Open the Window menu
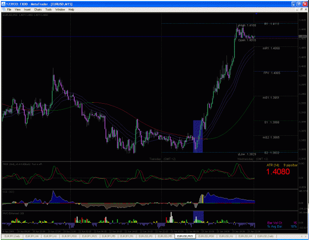 point(60,9)
